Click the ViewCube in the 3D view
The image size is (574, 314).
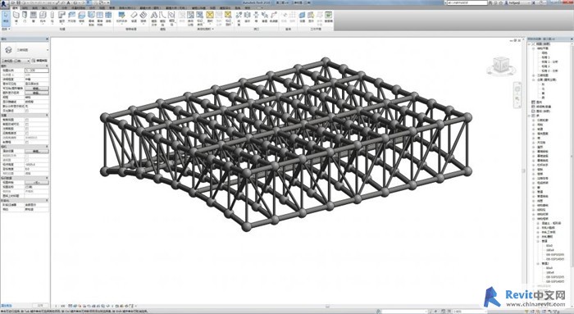[499, 66]
